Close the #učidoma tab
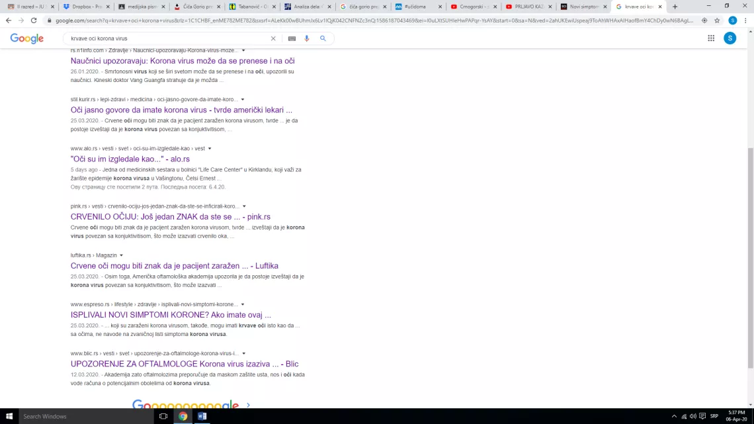This screenshot has width=754, height=424. tap(440, 7)
